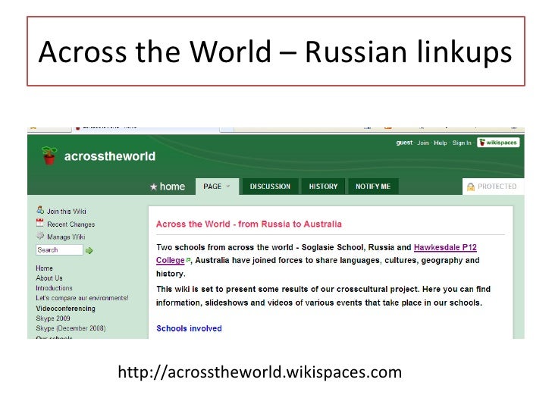Click the http://acrosstheworld.wikispaces.com URL text

coord(260,372)
